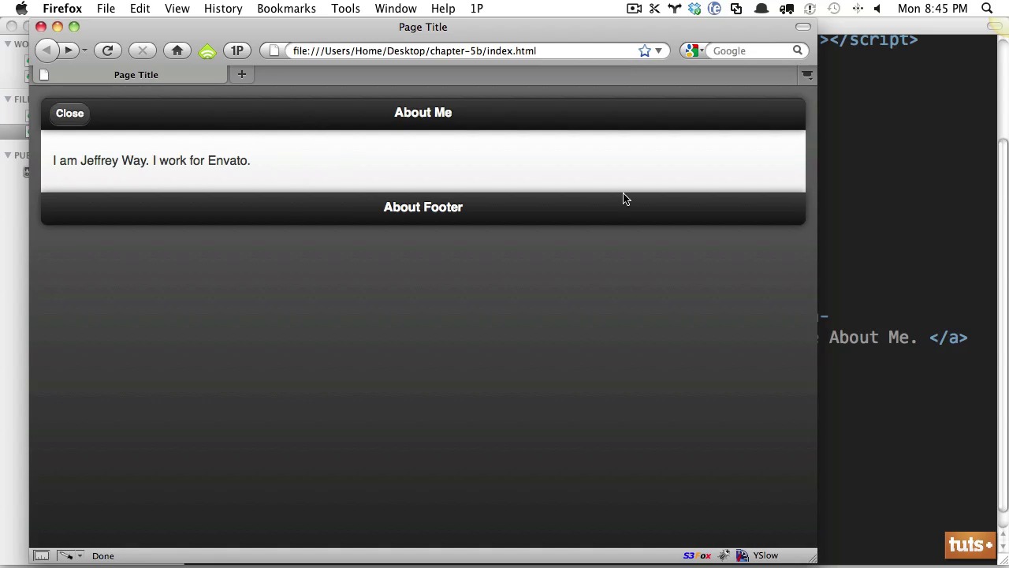Reload the current page
The width and height of the screenshot is (1009, 568).
click(x=108, y=50)
